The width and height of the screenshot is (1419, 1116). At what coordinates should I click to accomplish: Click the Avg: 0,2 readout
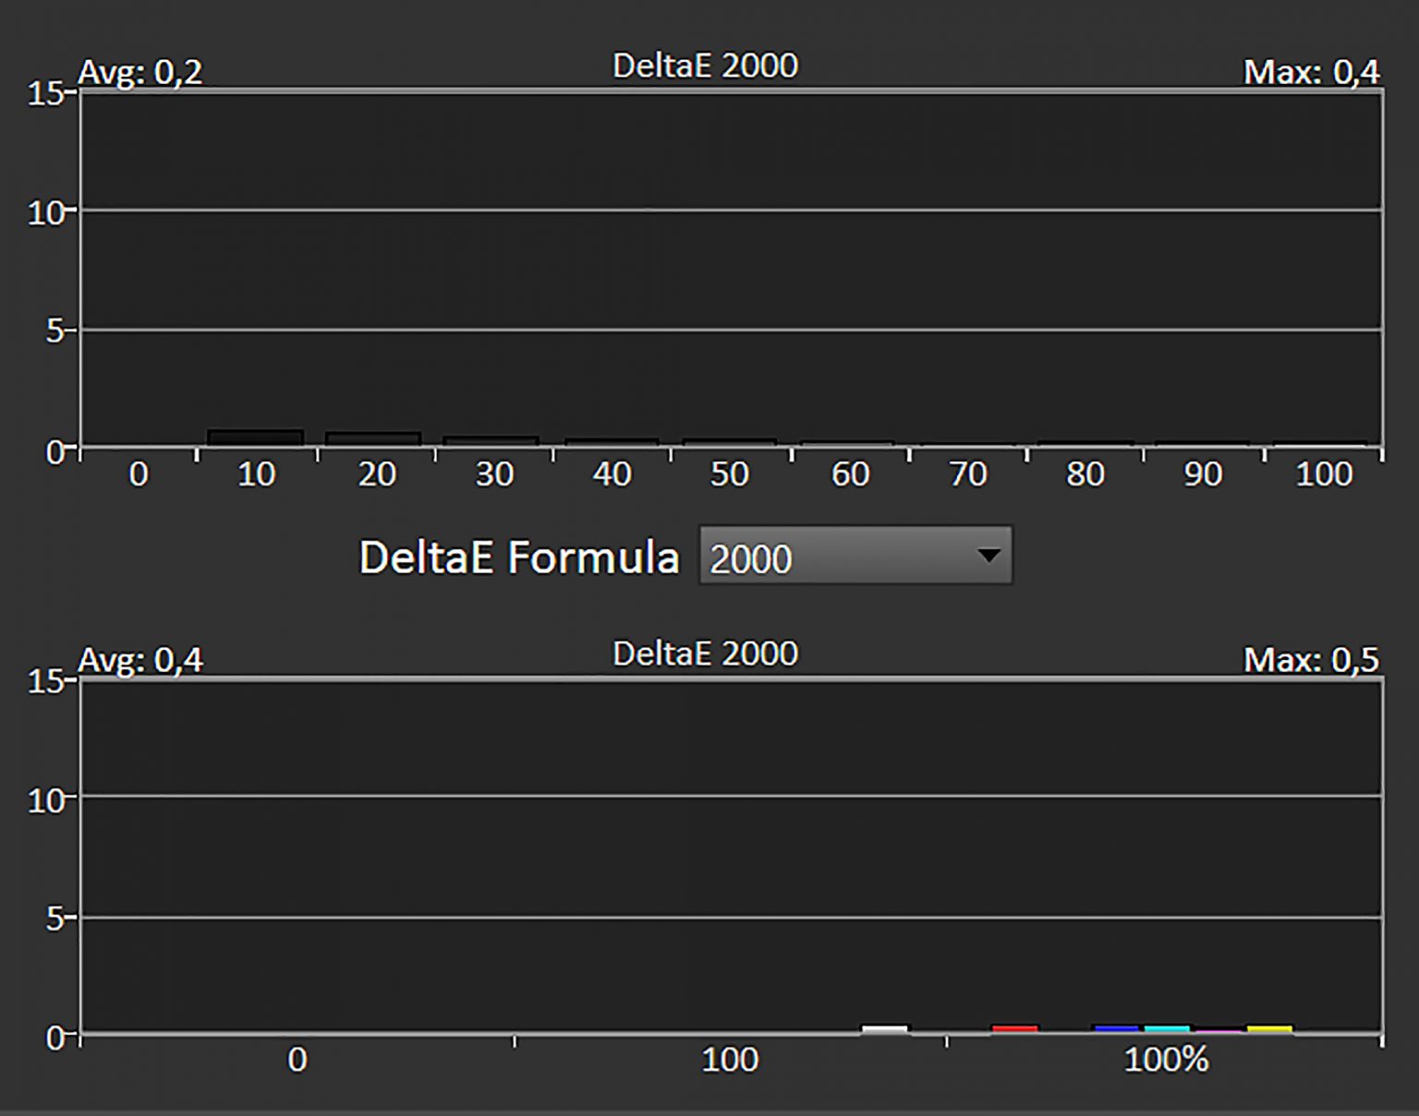140,71
